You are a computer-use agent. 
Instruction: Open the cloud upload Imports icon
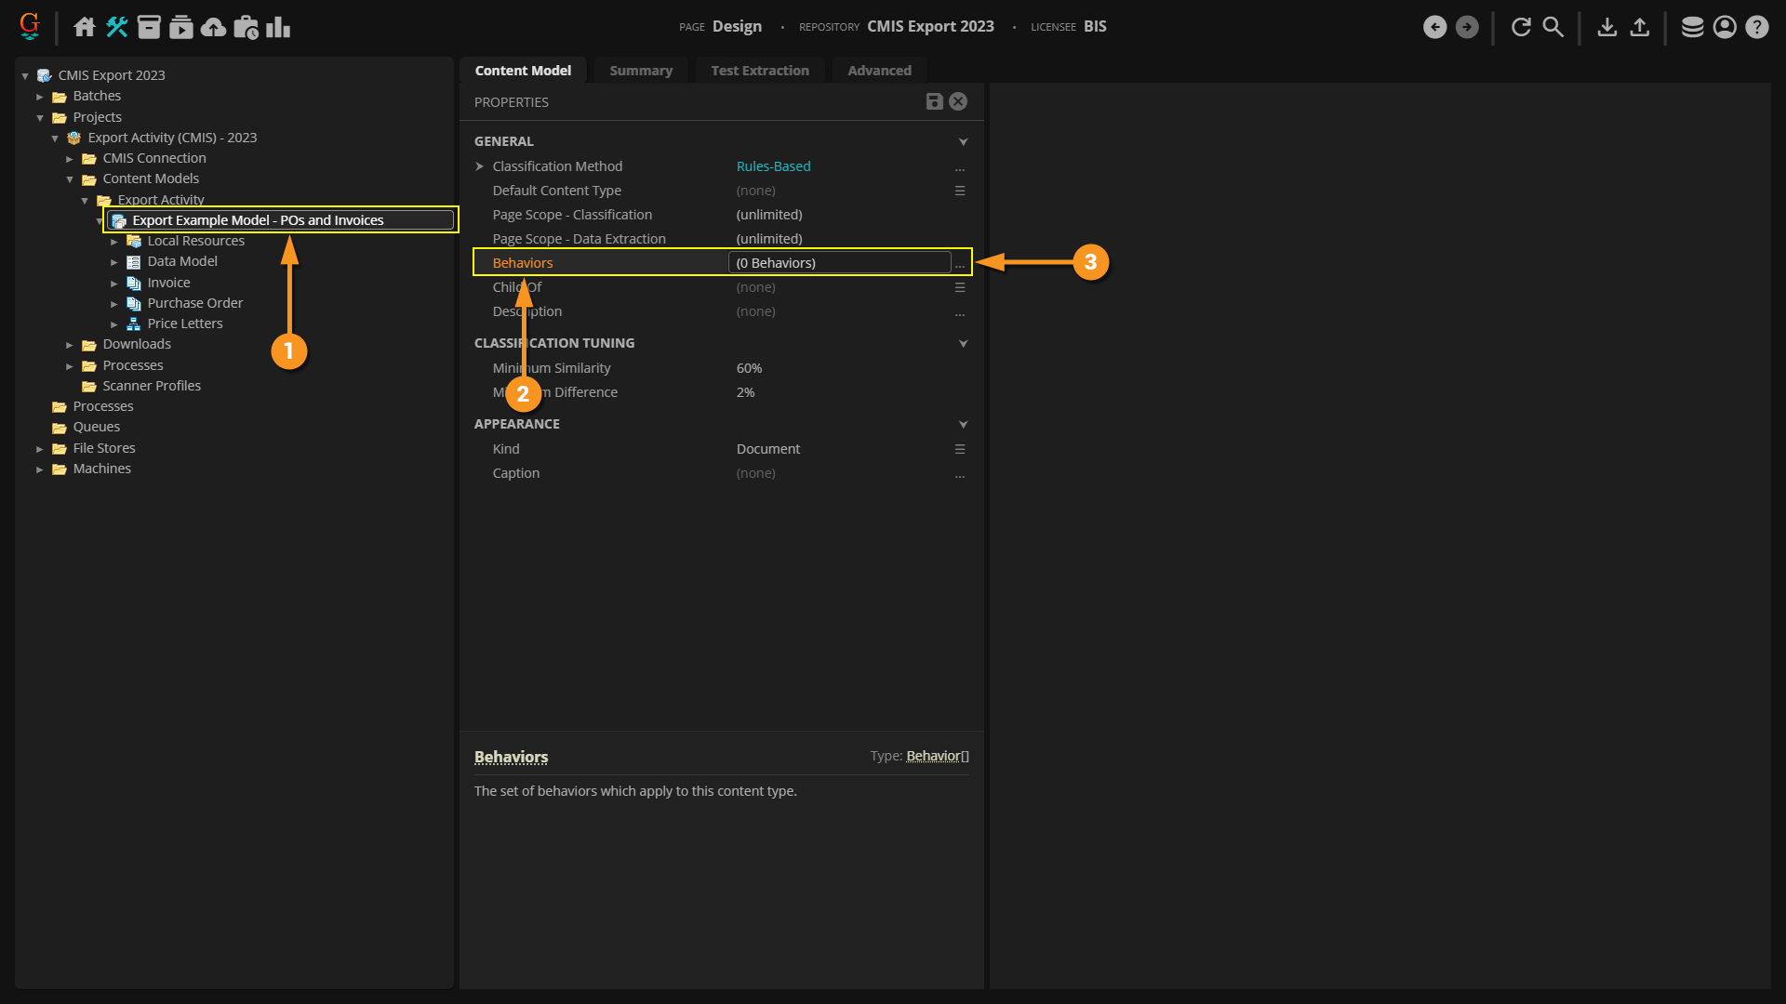click(x=213, y=27)
